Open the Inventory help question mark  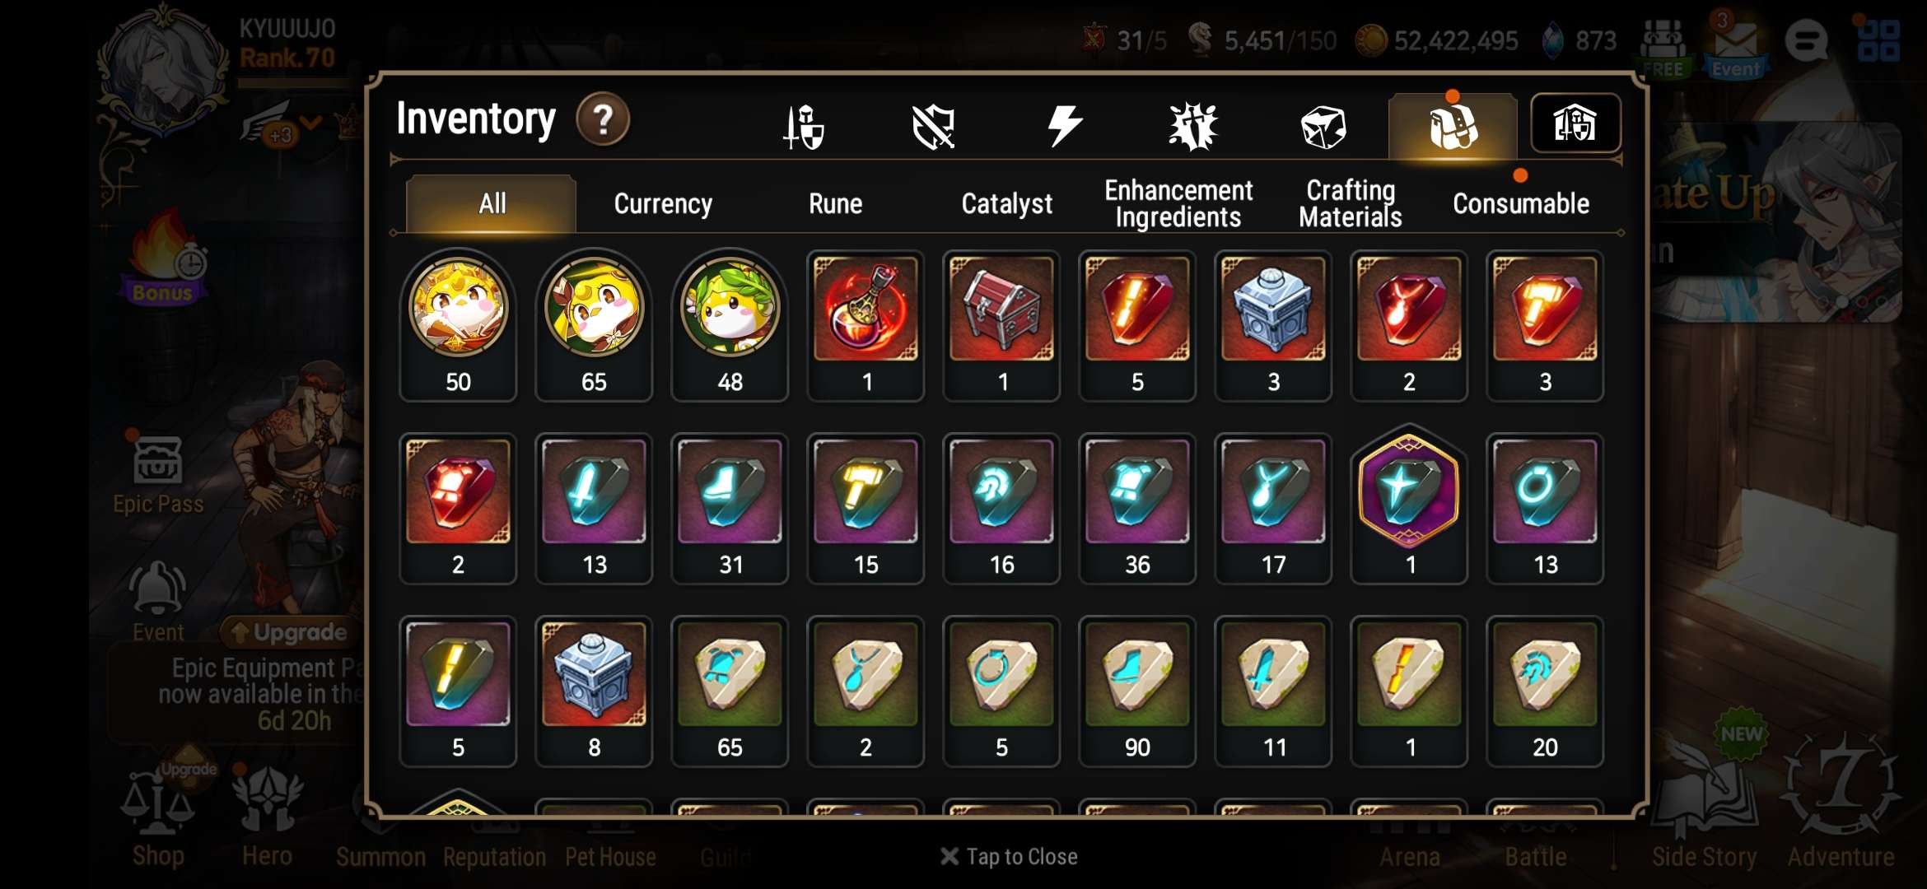(603, 120)
